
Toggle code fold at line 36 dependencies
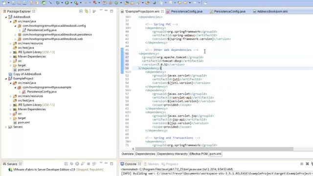pyautogui.click(x=130, y=17)
